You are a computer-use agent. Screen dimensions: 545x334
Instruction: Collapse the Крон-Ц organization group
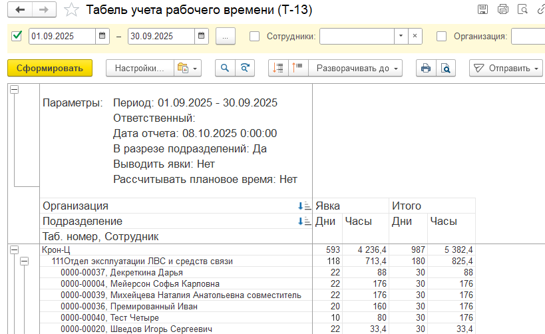coord(14,250)
